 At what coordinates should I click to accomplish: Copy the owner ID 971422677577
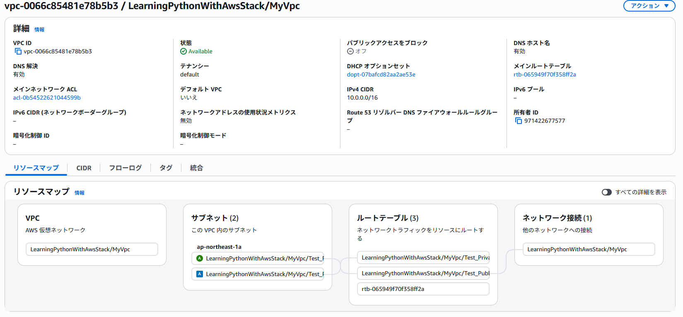click(x=518, y=121)
